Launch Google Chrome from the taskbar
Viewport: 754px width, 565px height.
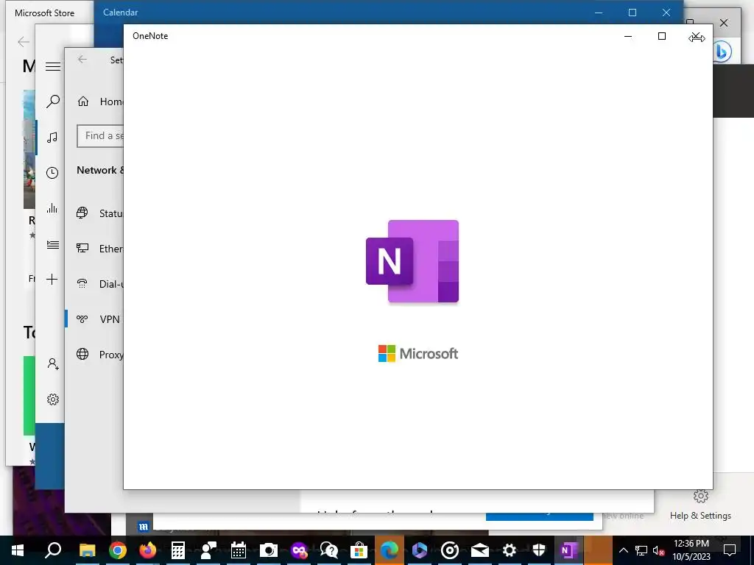click(117, 550)
